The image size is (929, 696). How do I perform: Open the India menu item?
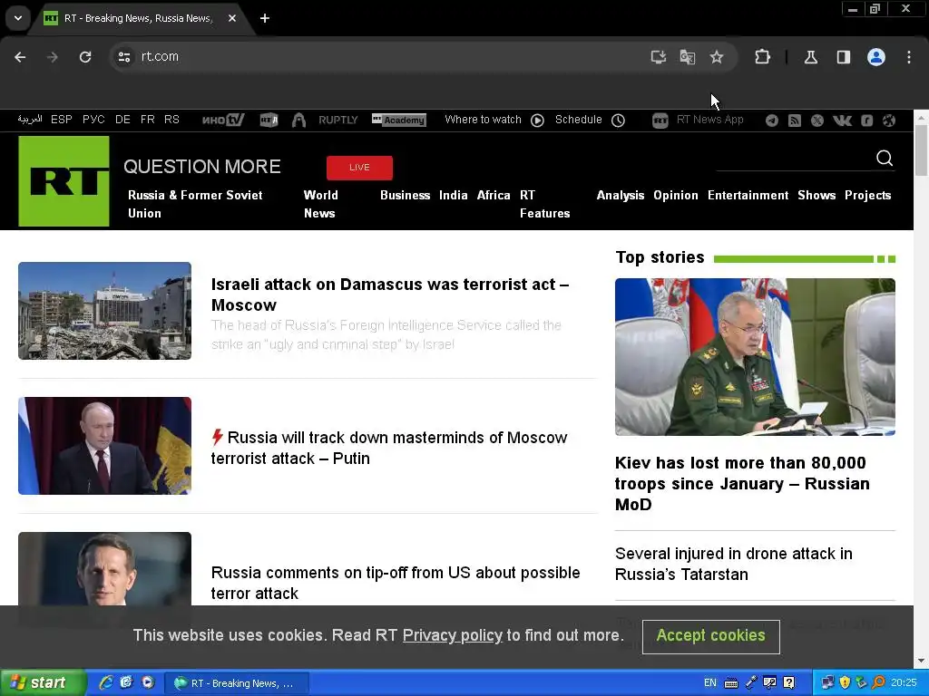coord(454,196)
